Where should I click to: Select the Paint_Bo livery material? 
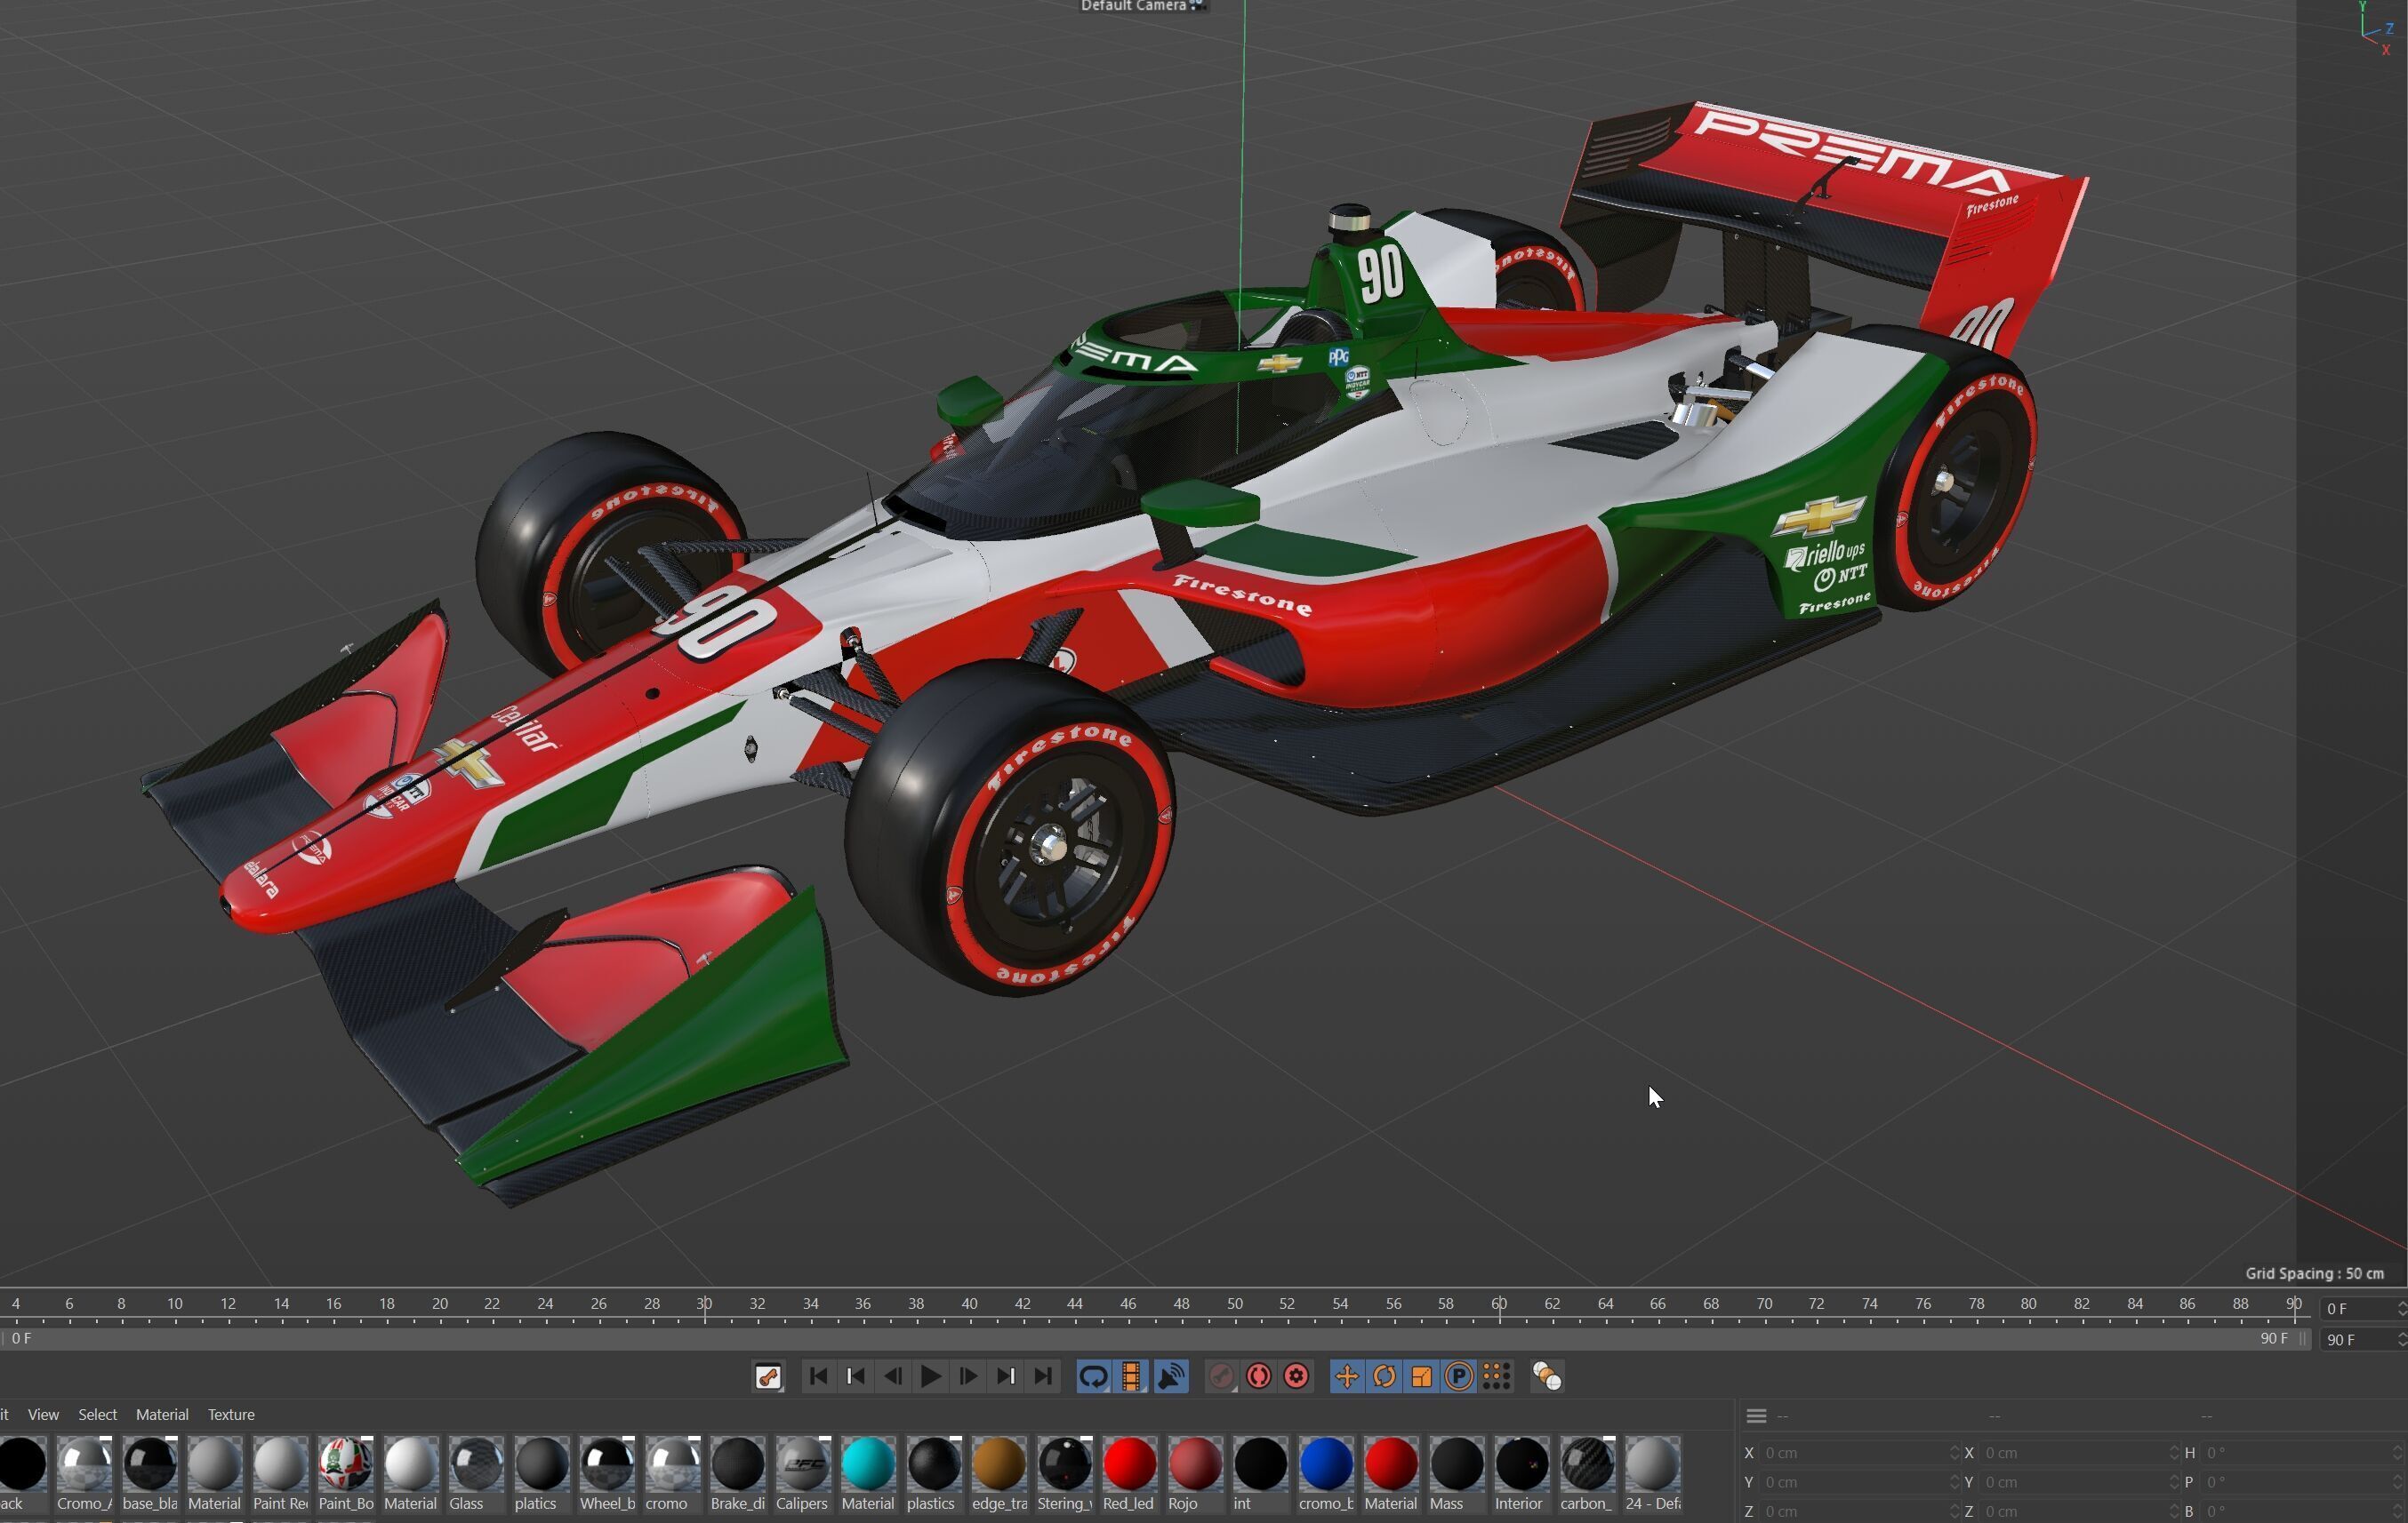345,1464
